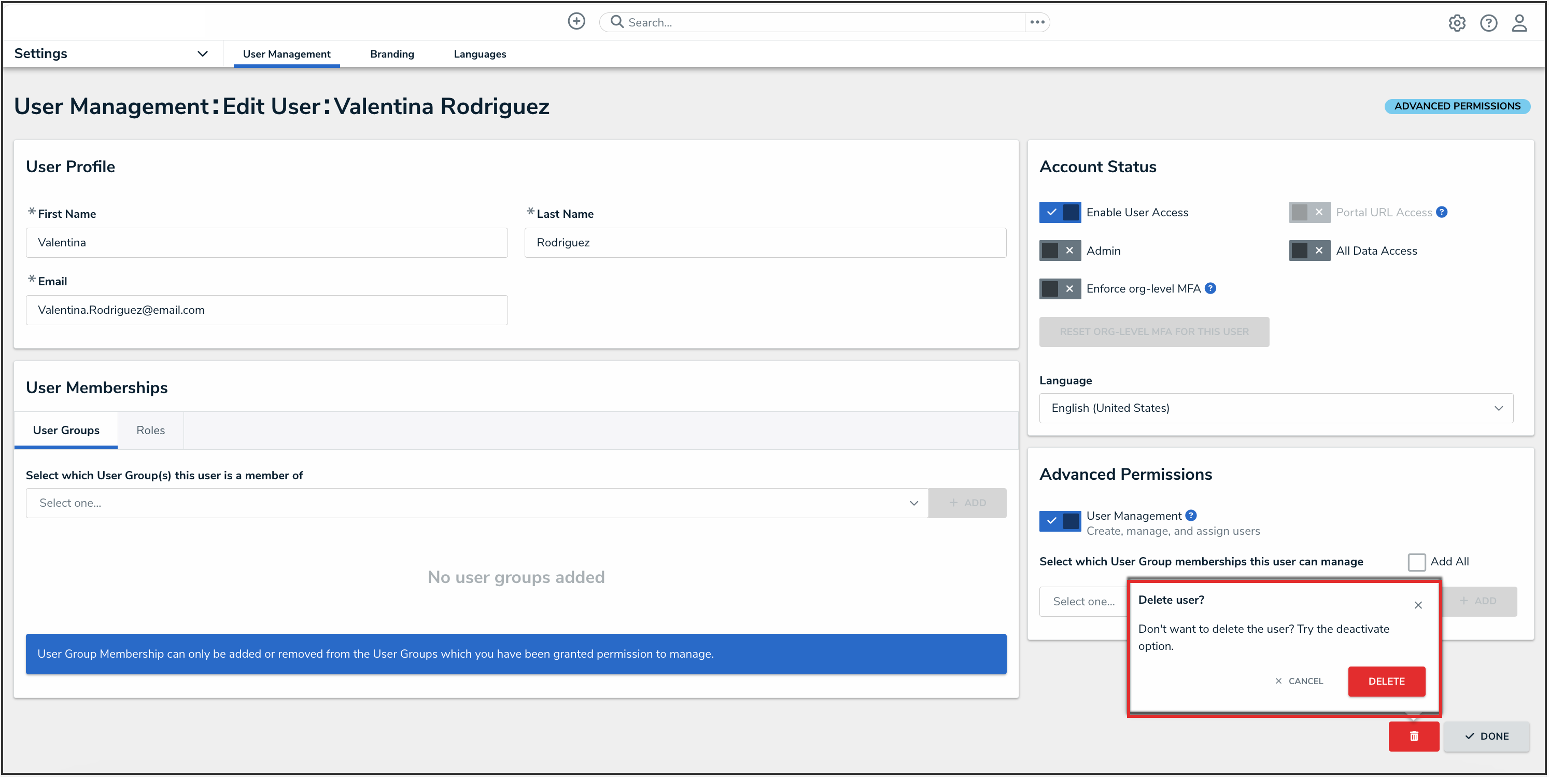Switch to the Branding tab

(x=392, y=54)
